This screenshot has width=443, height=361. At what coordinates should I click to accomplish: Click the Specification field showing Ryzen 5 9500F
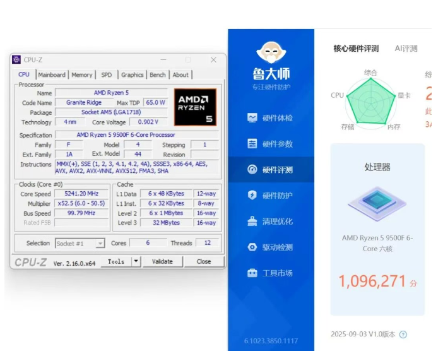point(137,135)
